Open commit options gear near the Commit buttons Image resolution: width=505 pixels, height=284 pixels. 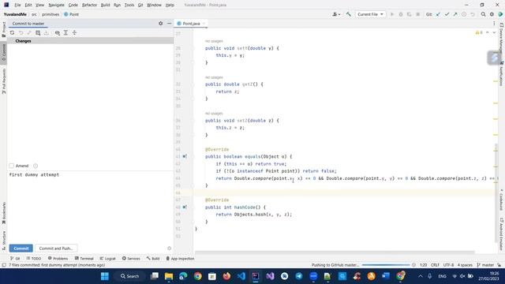[x=170, y=248]
